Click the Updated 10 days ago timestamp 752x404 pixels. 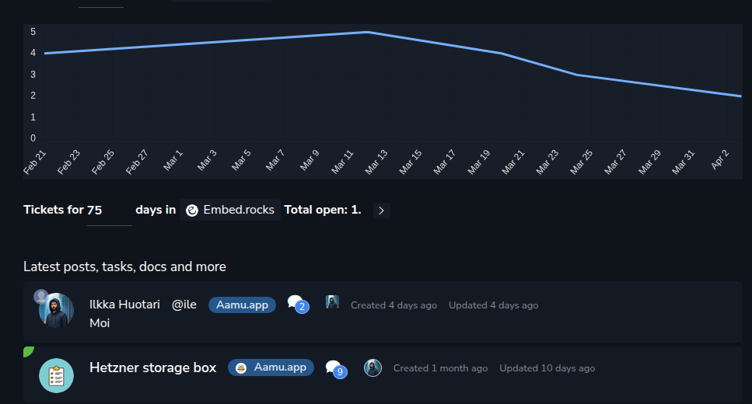pyautogui.click(x=547, y=368)
